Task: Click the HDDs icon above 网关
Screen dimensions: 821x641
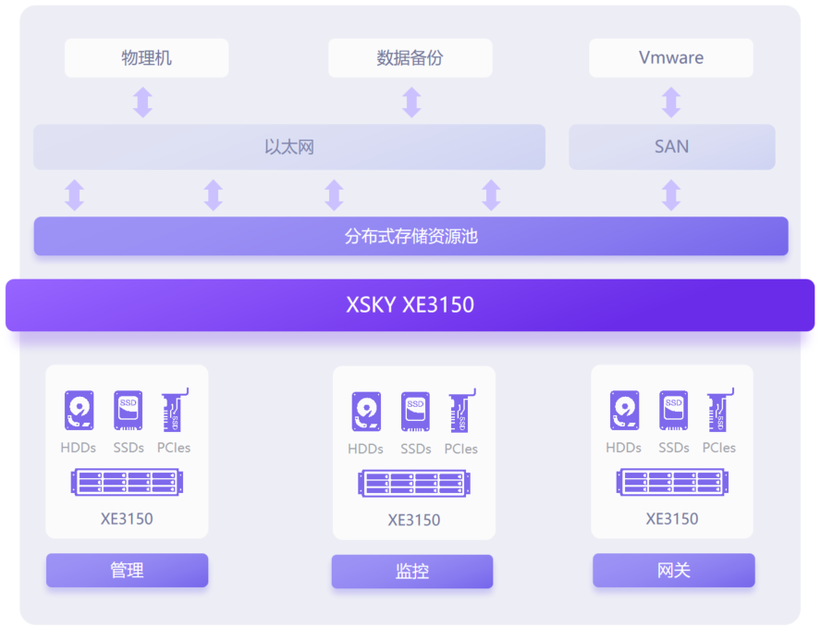Action: pos(625,410)
